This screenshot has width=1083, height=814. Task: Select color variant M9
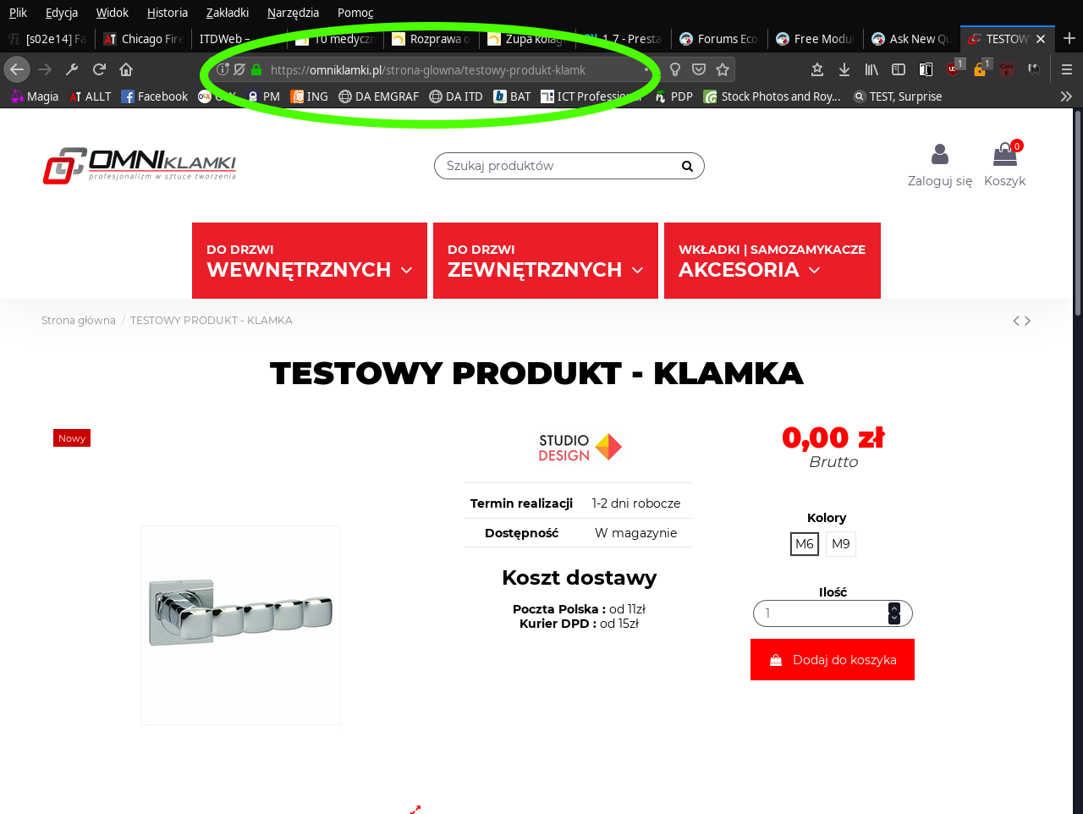(841, 544)
